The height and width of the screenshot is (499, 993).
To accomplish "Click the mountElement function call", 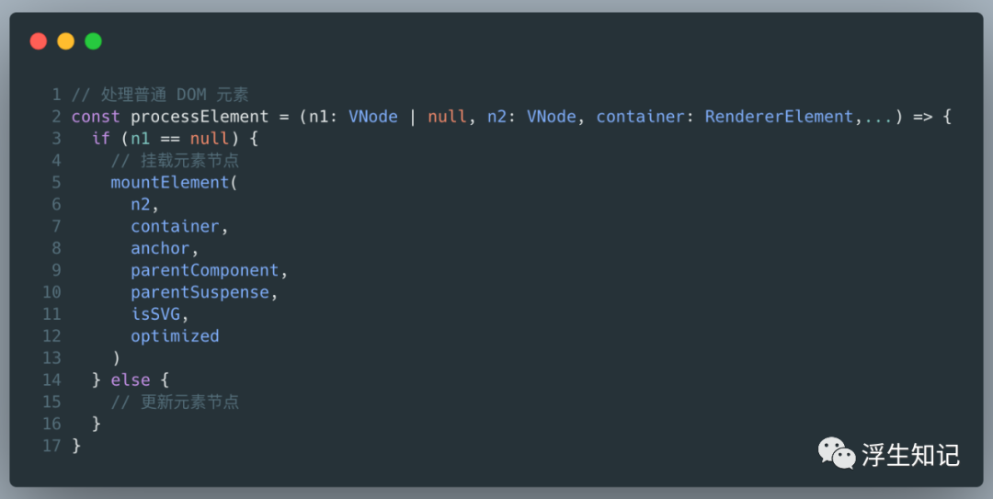I will point(171,182).
